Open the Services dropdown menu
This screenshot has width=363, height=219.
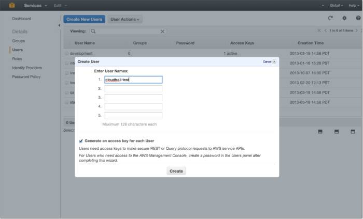click(36, 5)
